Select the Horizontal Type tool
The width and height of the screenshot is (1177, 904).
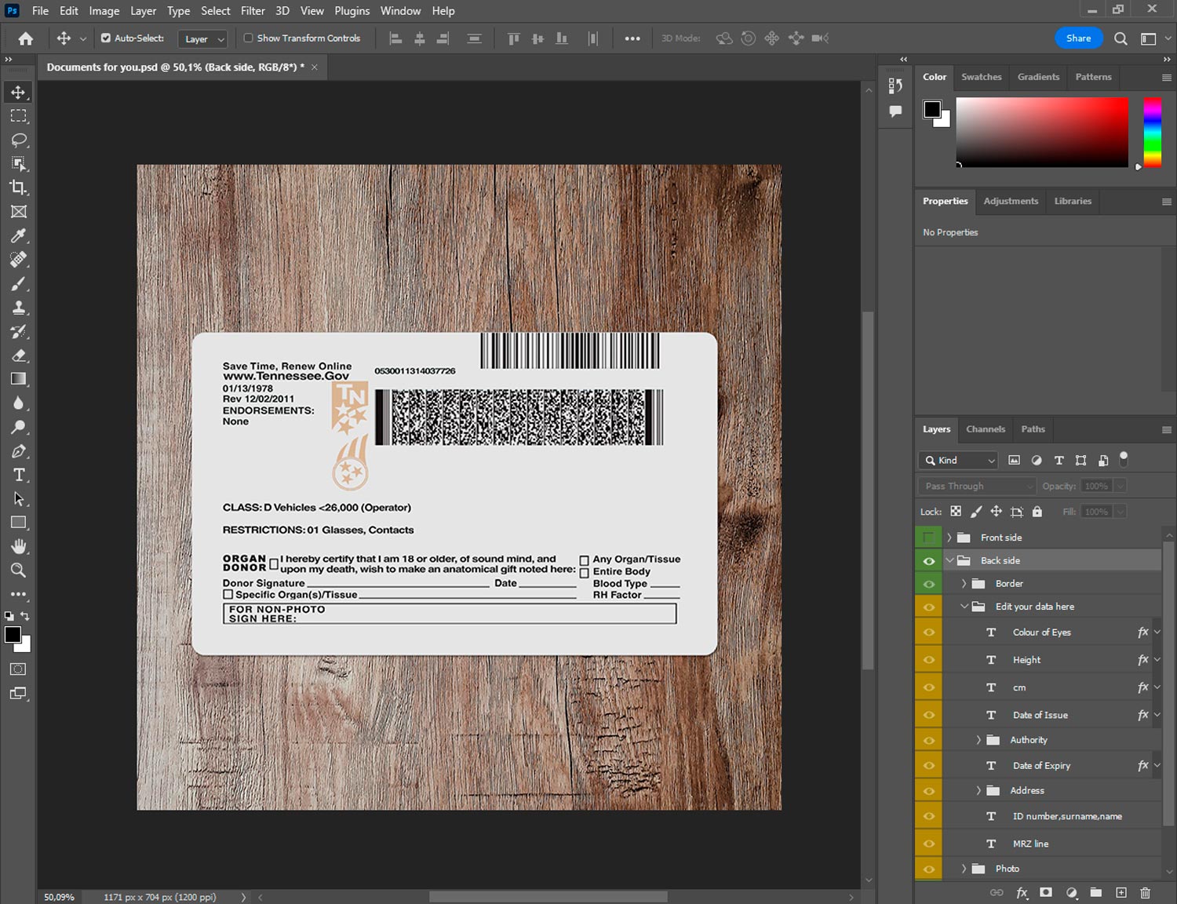[19, 475]
